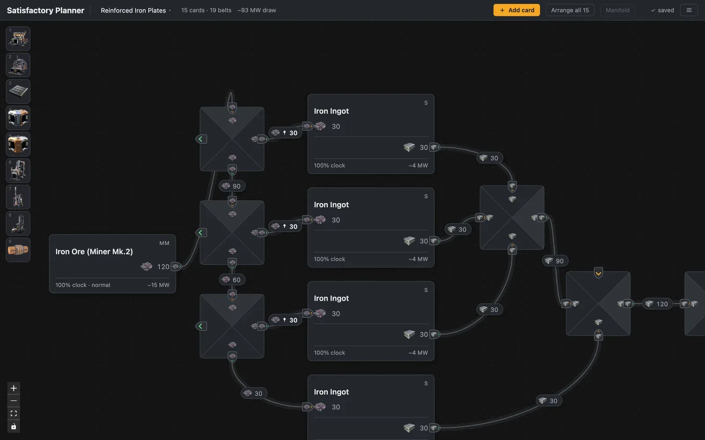This screenshot has width=705, height=440.
Task: Select palette slot 1 building icon
Action: [x=18, y=38]
